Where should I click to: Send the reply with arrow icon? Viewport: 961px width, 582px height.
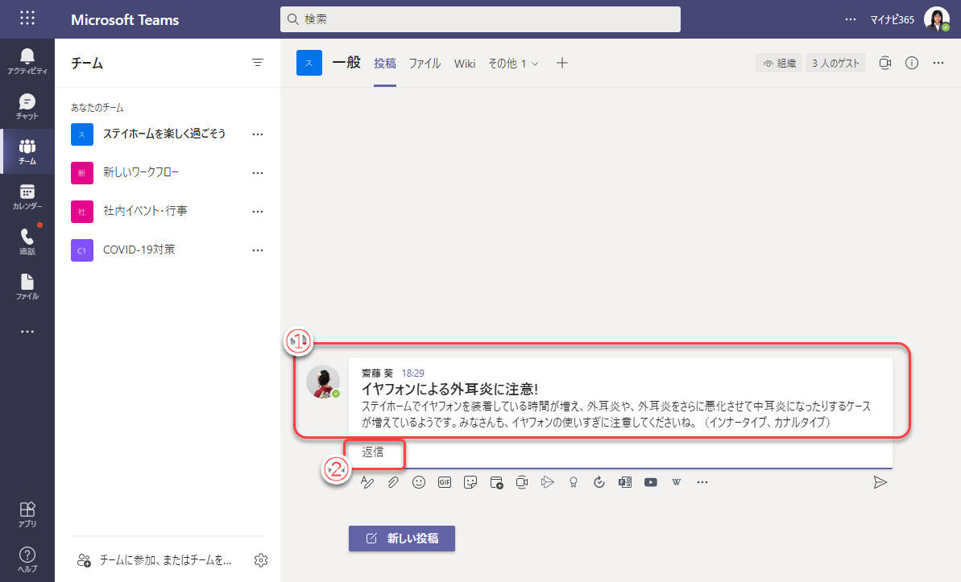[x=880, y=482]
